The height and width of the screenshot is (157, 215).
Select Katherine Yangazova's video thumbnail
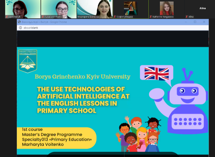166,9
